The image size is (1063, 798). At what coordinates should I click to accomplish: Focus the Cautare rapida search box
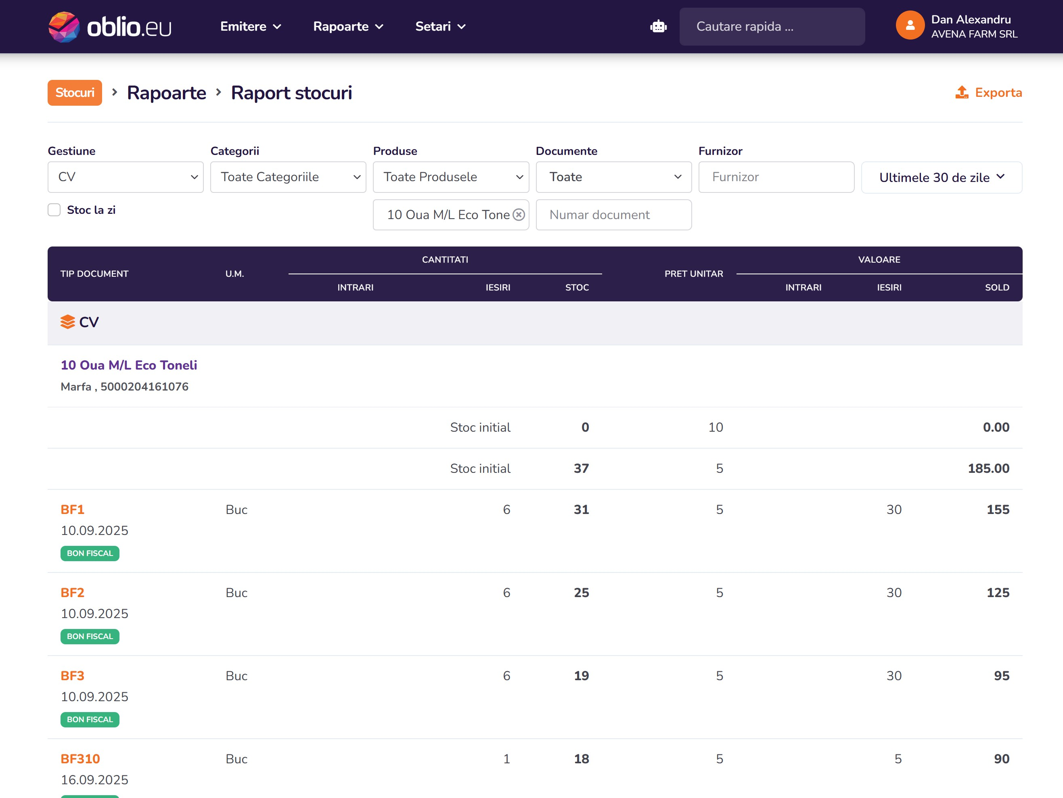[x=771, y=26]
